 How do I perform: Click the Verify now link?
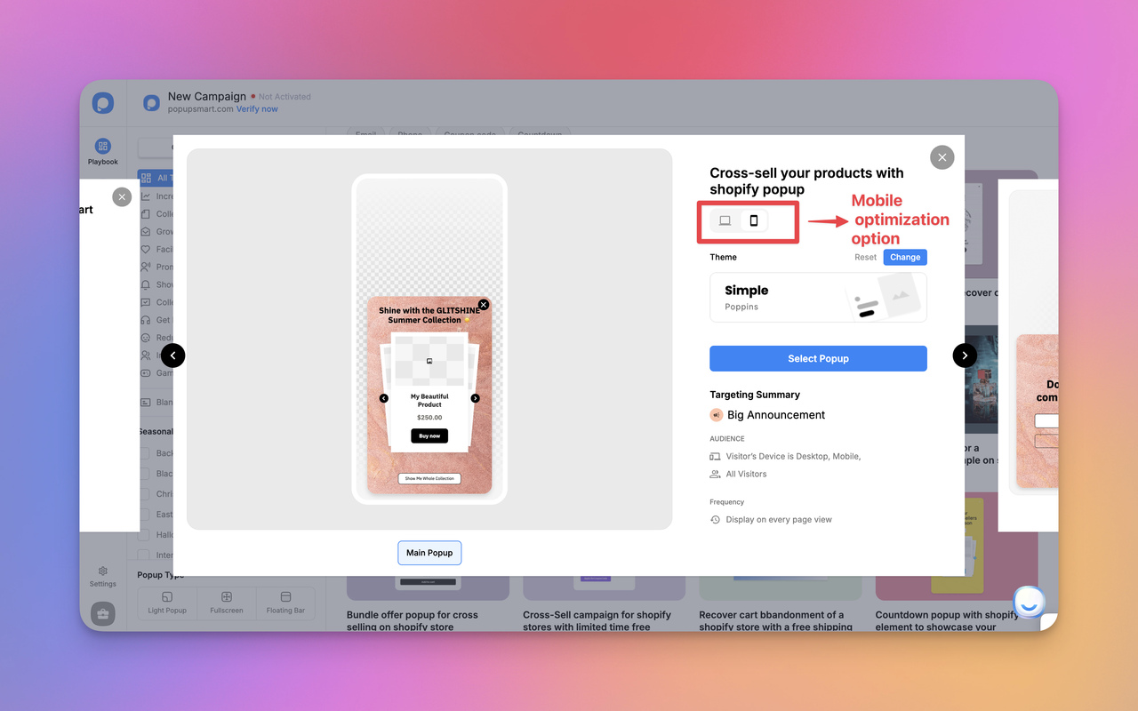(257, 109)
